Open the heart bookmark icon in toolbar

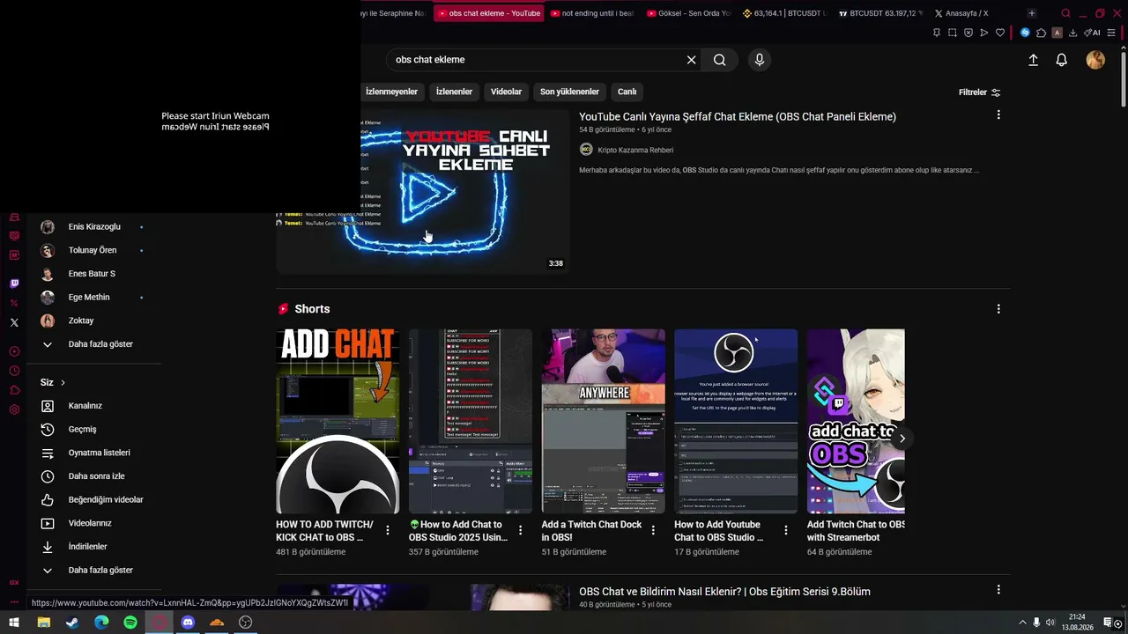[x=1000, y=33]
